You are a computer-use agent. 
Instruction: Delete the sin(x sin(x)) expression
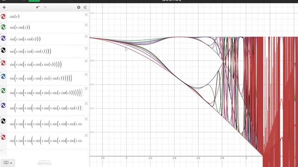point(86,25)
